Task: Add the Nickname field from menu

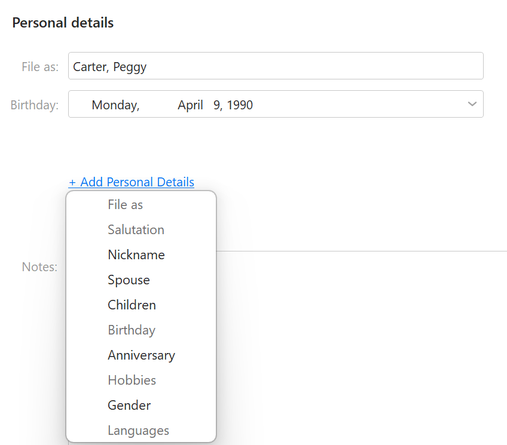Action: click(136, 255)
